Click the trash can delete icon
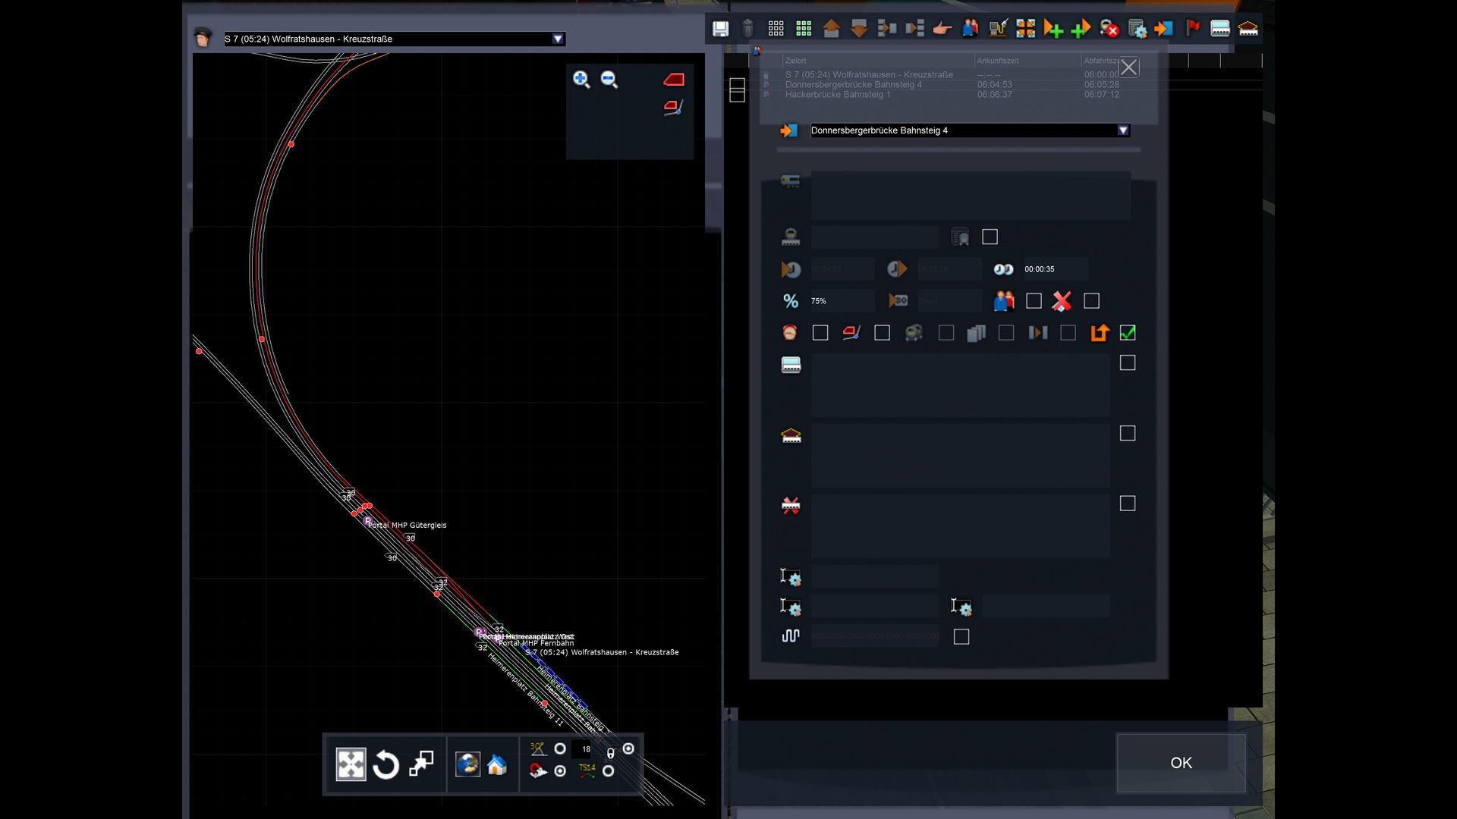This screenshot has width=1457, height=819. tap(747, 29)
